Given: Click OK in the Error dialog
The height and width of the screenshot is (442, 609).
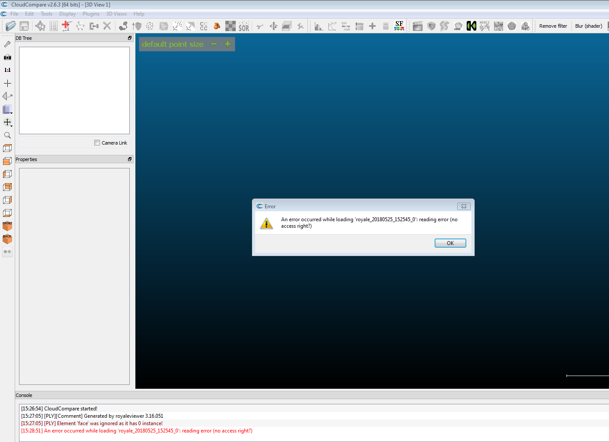Looking at the screenshot, I should coord(450,243).
